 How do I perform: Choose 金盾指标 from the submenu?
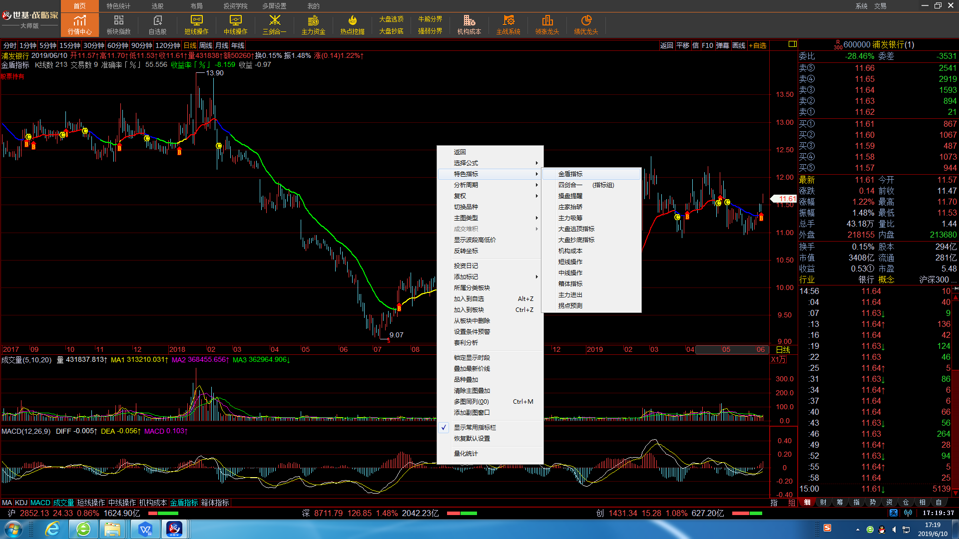pos(591,174)
